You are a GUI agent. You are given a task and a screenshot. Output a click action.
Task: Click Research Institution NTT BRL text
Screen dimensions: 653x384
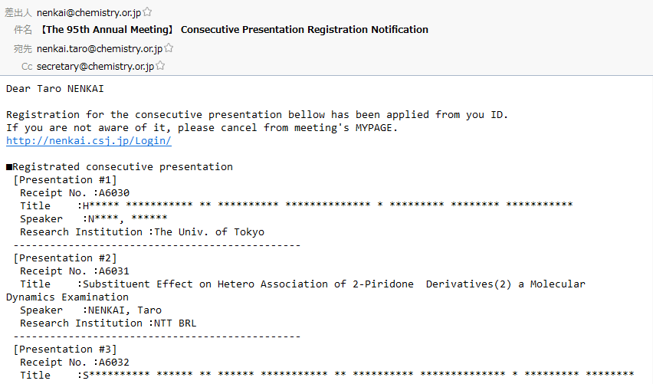pos(108,323)
